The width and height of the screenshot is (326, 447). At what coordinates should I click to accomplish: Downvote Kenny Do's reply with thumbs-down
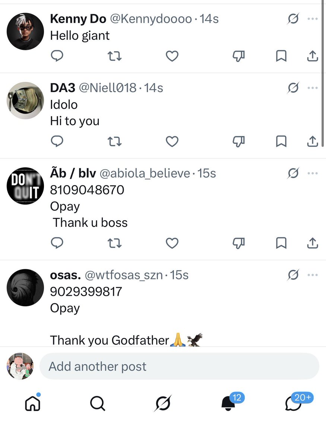(x=238, y=56)
